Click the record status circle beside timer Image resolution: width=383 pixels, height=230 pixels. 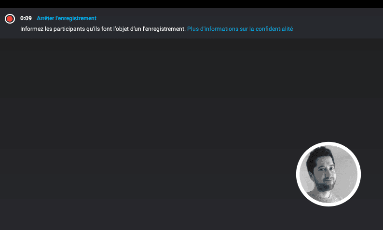point(10,19)
